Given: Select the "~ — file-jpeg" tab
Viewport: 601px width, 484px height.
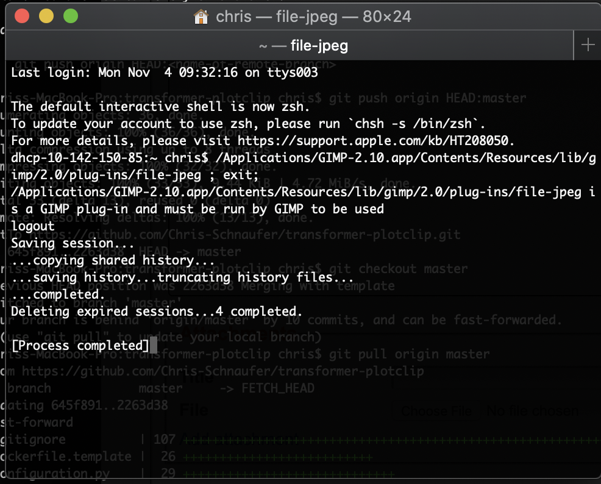Looking at the screenshot, I should coord(290,46).
